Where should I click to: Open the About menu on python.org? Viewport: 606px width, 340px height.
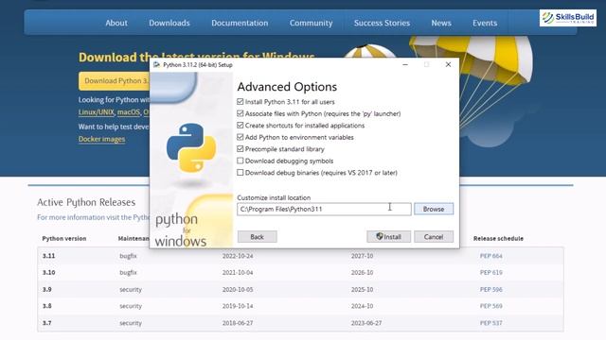[116, 23]
